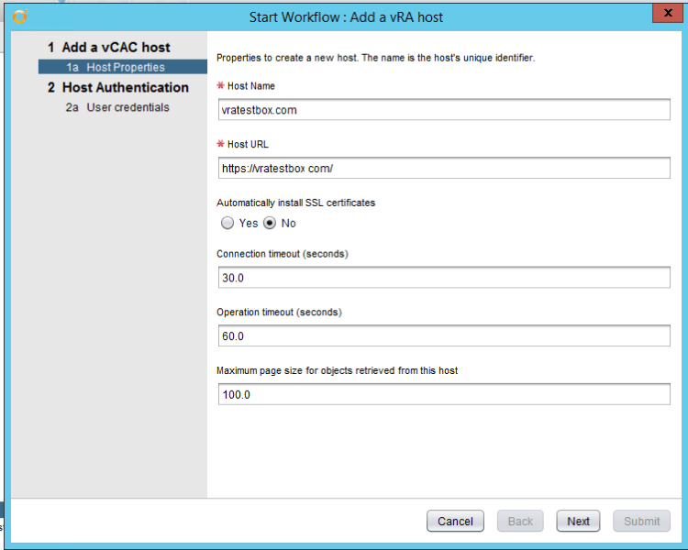Viewport: 688px width, 550px height.
Task: Focus the Connection timeout seconds field
Action: 444,278
